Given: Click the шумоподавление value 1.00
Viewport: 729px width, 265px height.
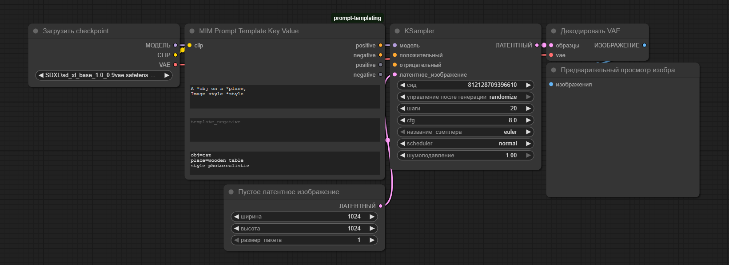Looking at the screenshot, I should click(511, 156).
